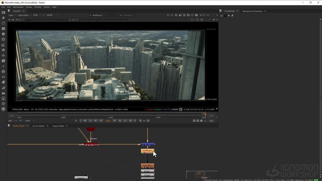Open the 2D/3D view mode dropdown
The height and width of the screenshot is (181, 322).
(x=205, y=19)
